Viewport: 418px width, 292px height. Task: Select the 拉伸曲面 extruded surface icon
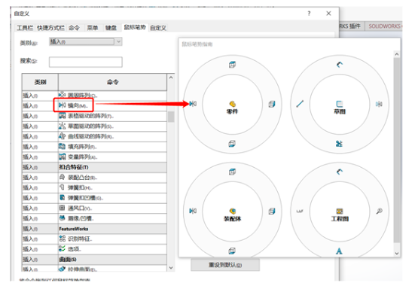click(x=62, y=269)
